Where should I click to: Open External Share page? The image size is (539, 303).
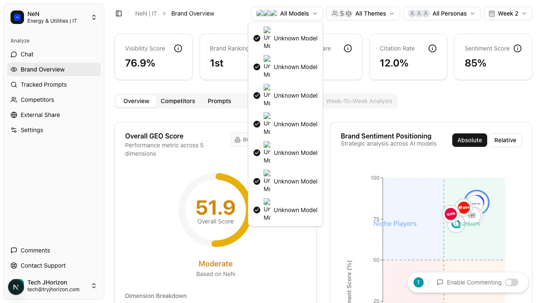tap(54, 115)
